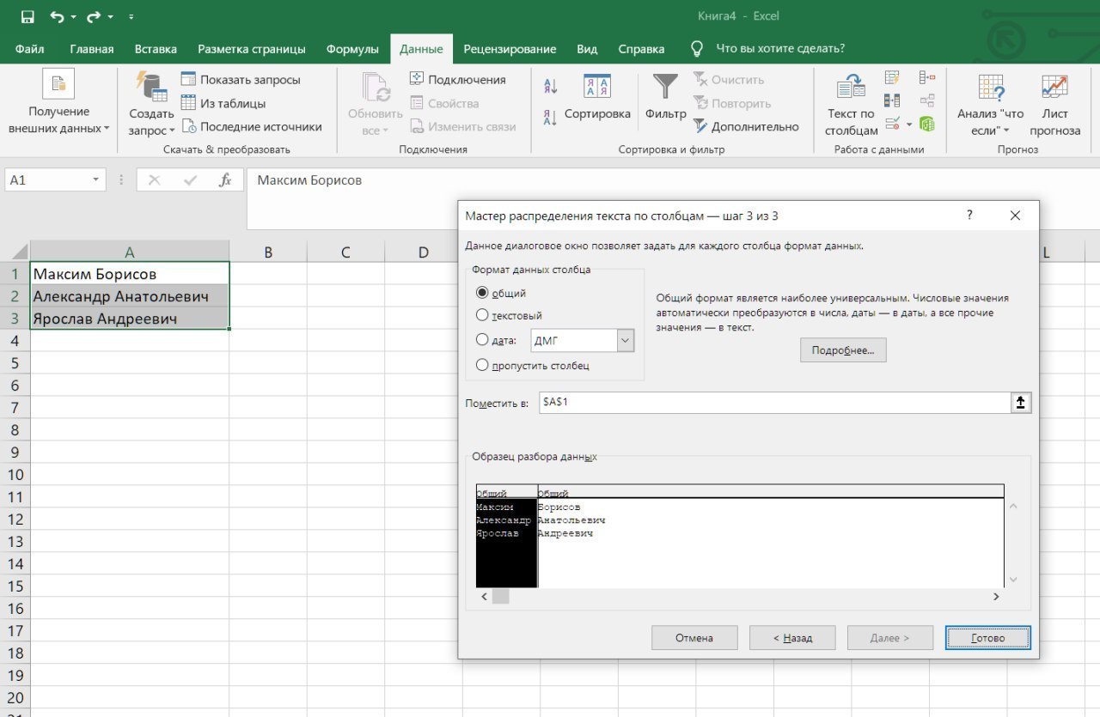Viewport: 1100px width, 717px height.
Task: Expand the date format ДМГ dropdown
Action: pyautogui.click(x=625, y=341)
